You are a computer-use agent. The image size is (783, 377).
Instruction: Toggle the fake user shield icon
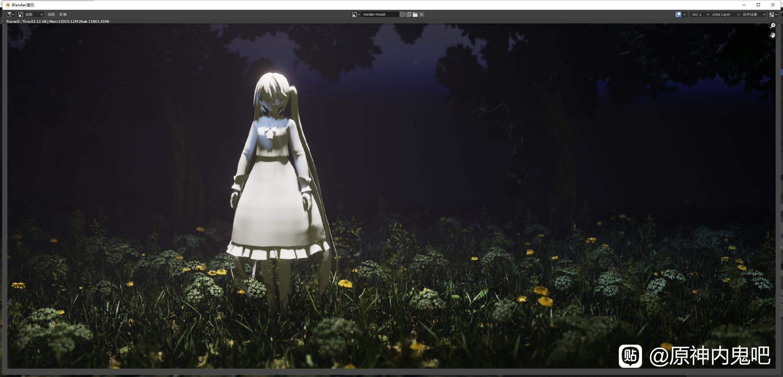pos(402,14)
